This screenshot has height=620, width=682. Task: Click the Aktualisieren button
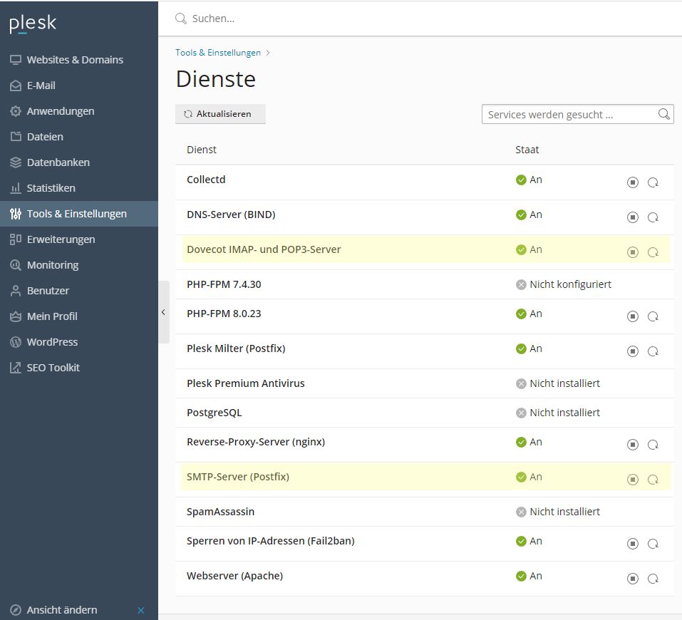coord(220,114)
